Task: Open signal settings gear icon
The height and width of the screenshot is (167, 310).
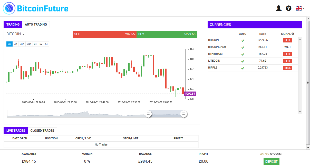Action: (x=293, y=34)
